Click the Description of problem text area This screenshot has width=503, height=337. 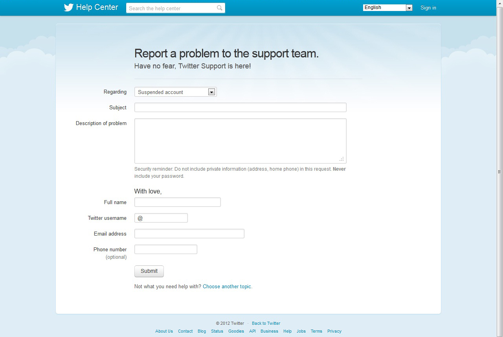240,141
